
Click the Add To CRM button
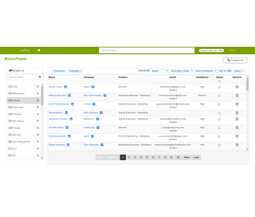point(225,71)
